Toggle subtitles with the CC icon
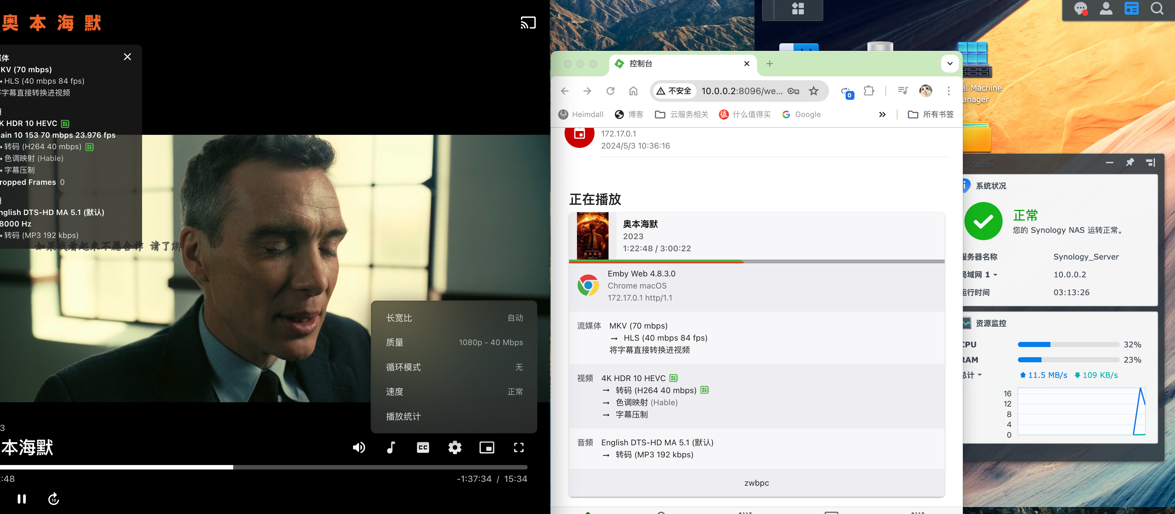This screenshot has height=514, width=1175. click(423, 448)
